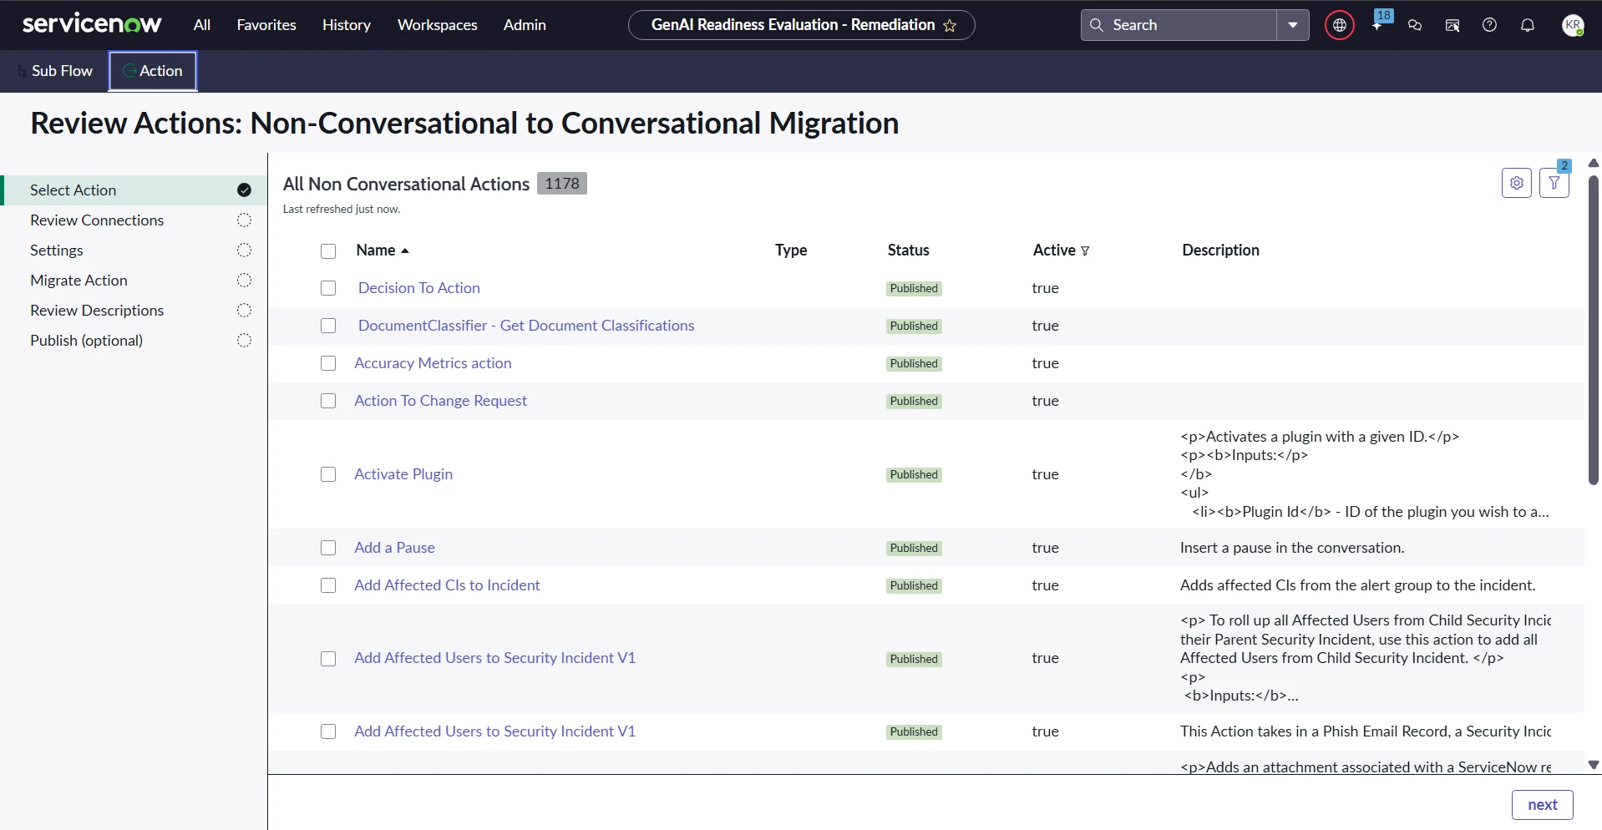Check the Decision To Action row
The height and width of the screenshot is (830, 1602).
pyautogui.click(x=328, y=288)
